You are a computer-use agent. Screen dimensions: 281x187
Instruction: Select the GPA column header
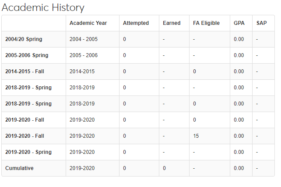(239, 23)
